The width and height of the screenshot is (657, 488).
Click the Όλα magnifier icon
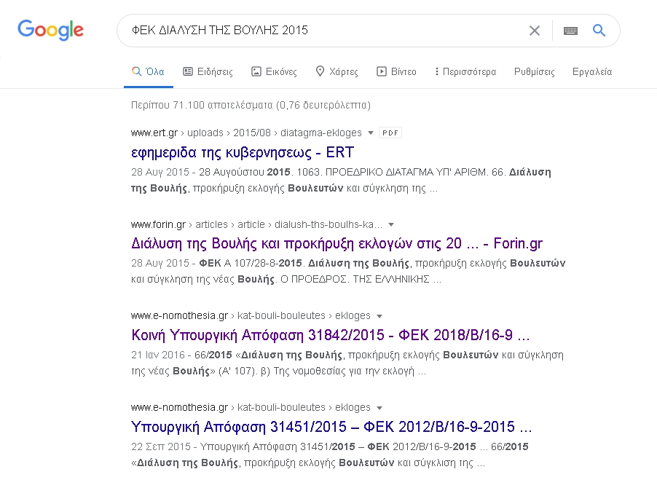pos(137,71)
